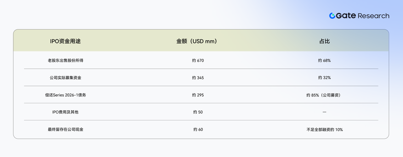Click the 公司实际募集资金 row label

[65, 78]
